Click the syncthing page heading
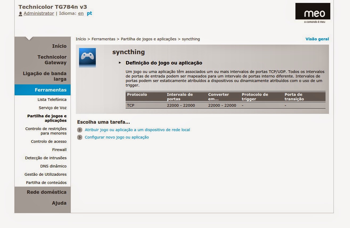Image resolution: width=350 pixels, height=228 pixels. point(129,52)
